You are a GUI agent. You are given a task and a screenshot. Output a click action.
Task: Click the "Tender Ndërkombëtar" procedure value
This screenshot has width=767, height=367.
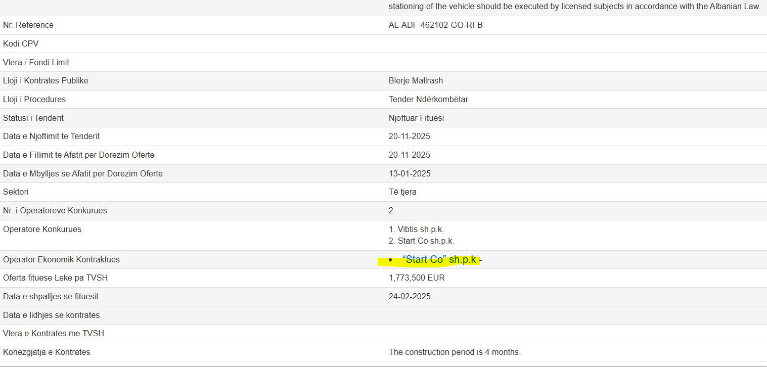[428, 100]
